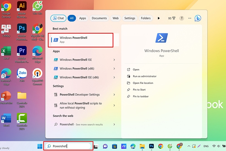This screenshot has width=226, height=151.
Task: Open Cốc Cốc browser from taskbar
Action: 170,146
